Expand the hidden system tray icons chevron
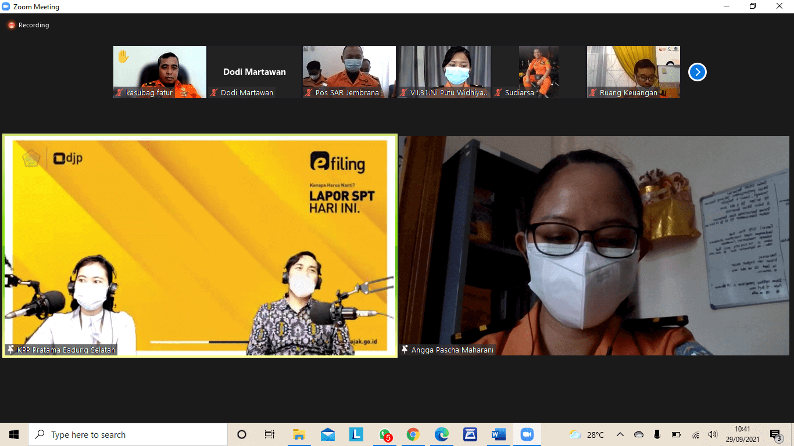 620,434
